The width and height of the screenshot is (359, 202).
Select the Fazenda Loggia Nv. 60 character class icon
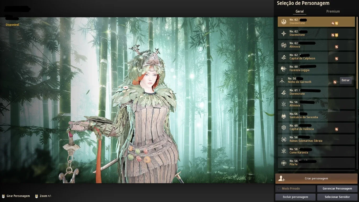(284, 69)
